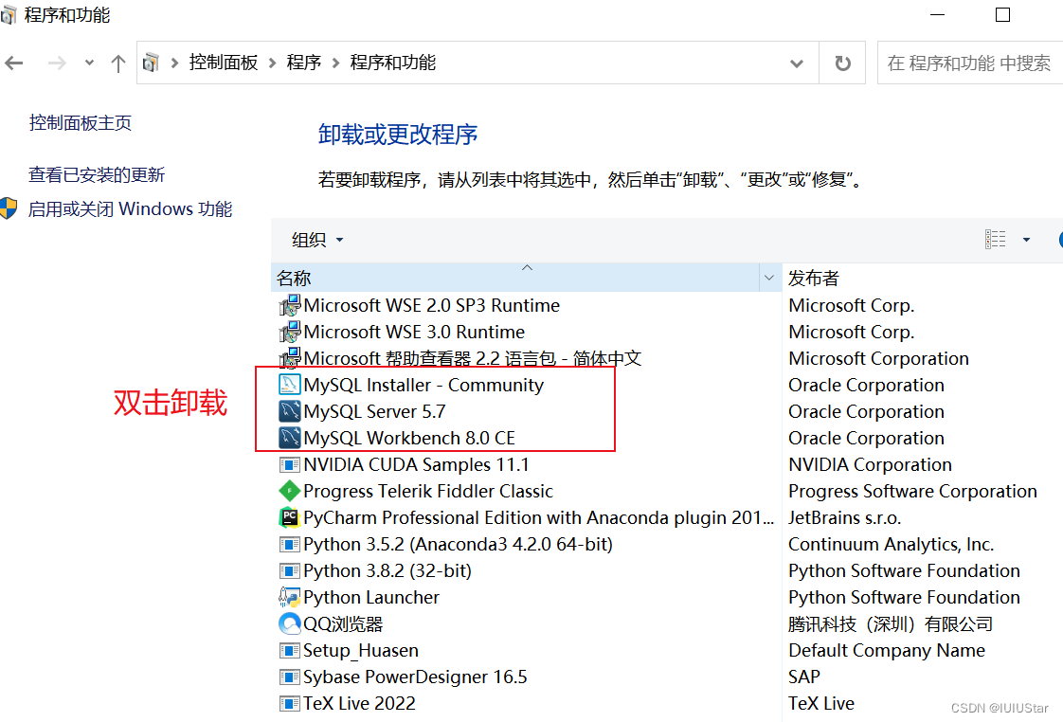This screenshot has height=722, width=1063.
Task: Click Progress Software Corporation publisher cell
Action: point(913,491)
